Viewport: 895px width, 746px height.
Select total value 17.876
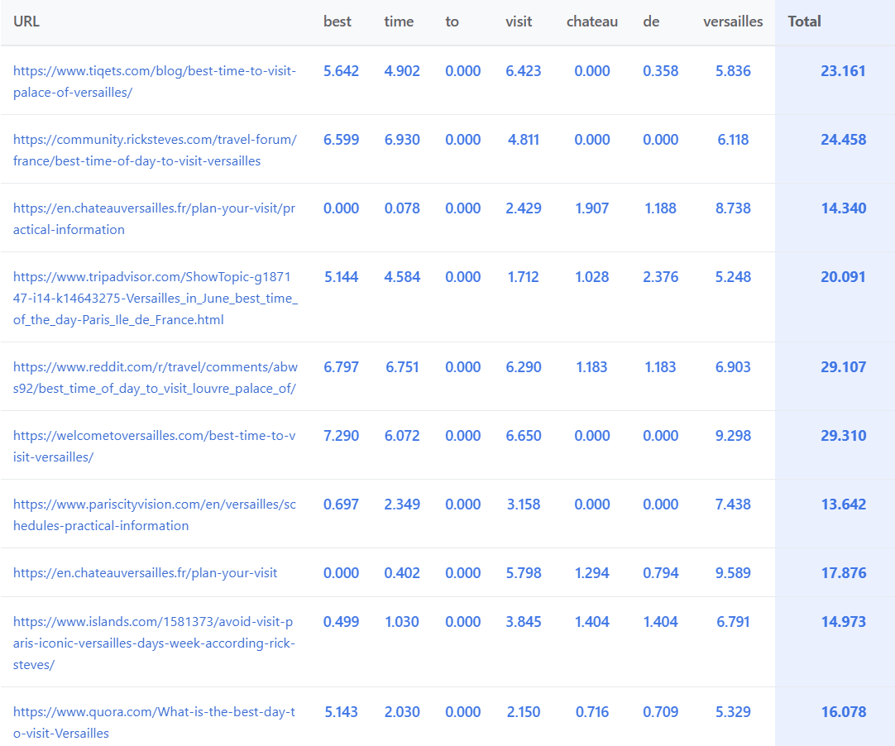pyautogui.click(x=844, y=572)
